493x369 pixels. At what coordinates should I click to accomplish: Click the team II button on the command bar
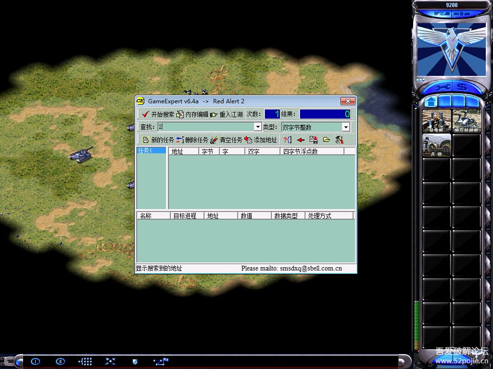click(61, 361)
